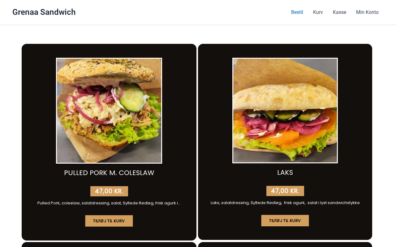View the pulled pork sandwich photo
The image size is (396, 247).
tap(109, 111)
